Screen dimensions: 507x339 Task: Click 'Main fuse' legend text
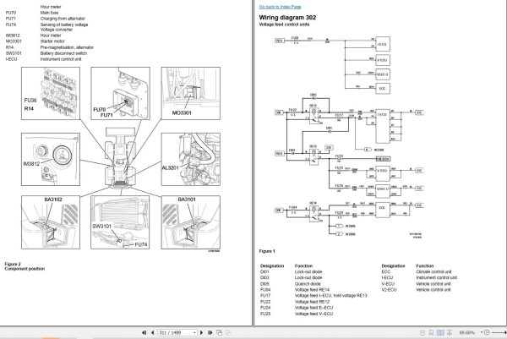(50, 13)
